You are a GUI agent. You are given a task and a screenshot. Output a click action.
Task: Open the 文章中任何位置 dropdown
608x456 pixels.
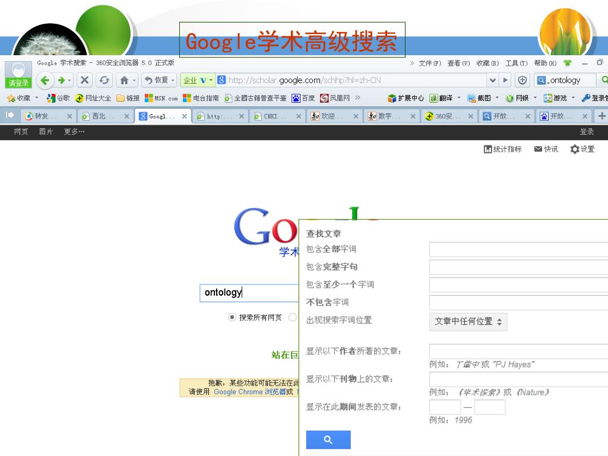pyautogui.click(x=468, y=321)
